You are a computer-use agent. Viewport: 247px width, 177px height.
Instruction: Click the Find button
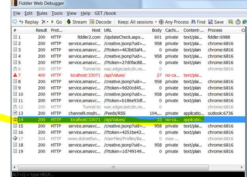[x=198, y=22]
